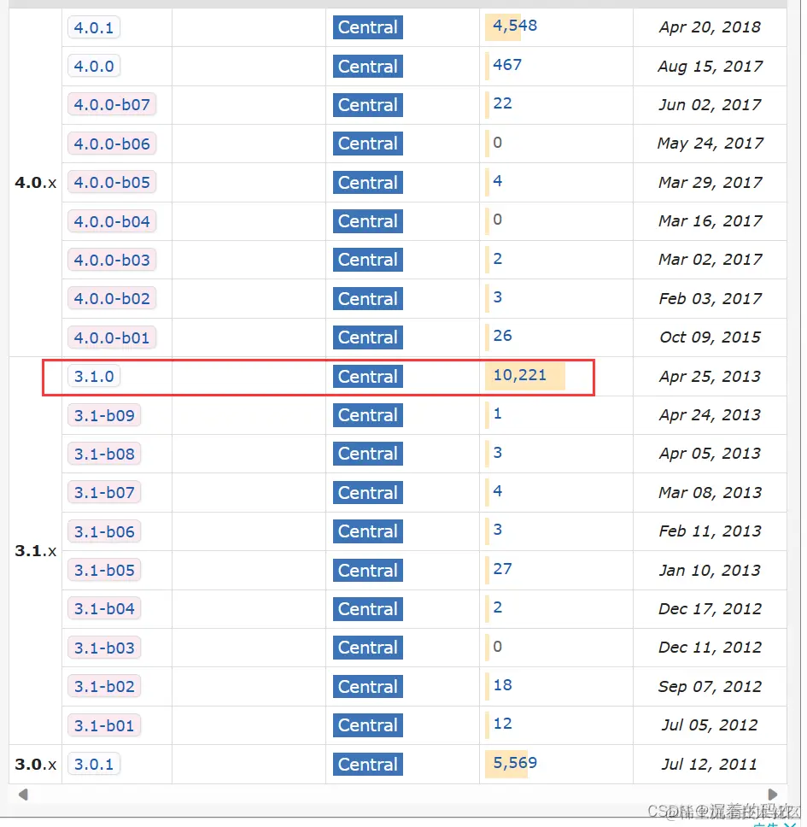This screenshot has width=807, height=827.
Task: Click Central badge in 4.0.0-b02 row
Action: (x=368, y=298)
